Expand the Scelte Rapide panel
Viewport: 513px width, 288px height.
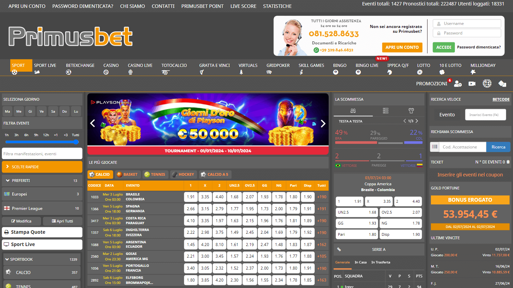click(x=42, y=167)
